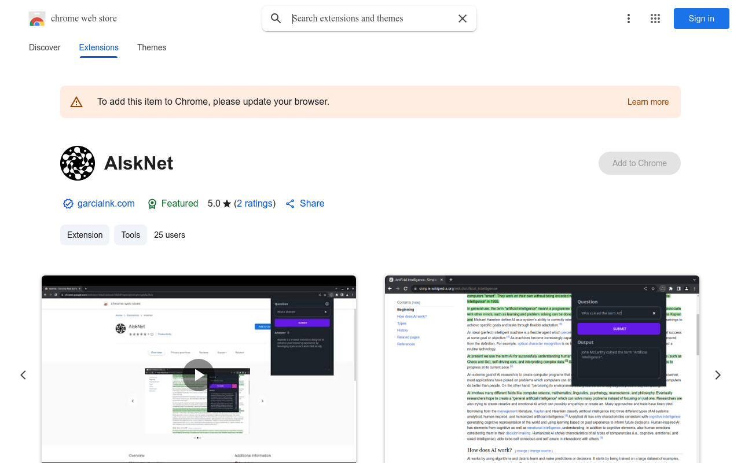Go to the Discover tab
741x463 pixels.
[x=45, y=47]
